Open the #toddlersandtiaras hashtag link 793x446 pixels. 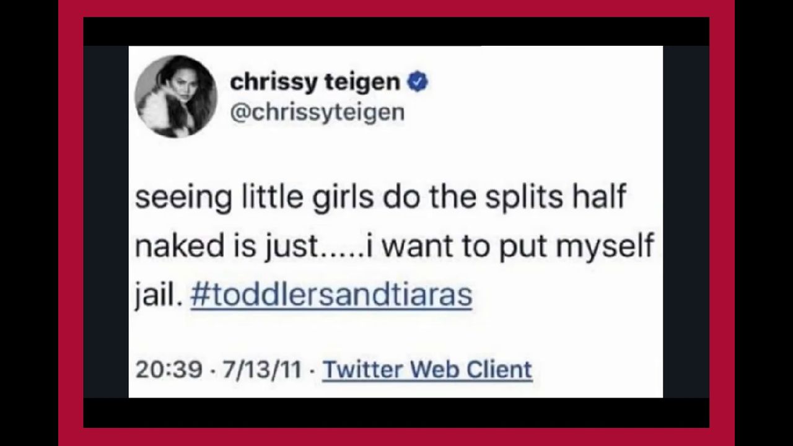pyautogui.click(x=331, y=294)
